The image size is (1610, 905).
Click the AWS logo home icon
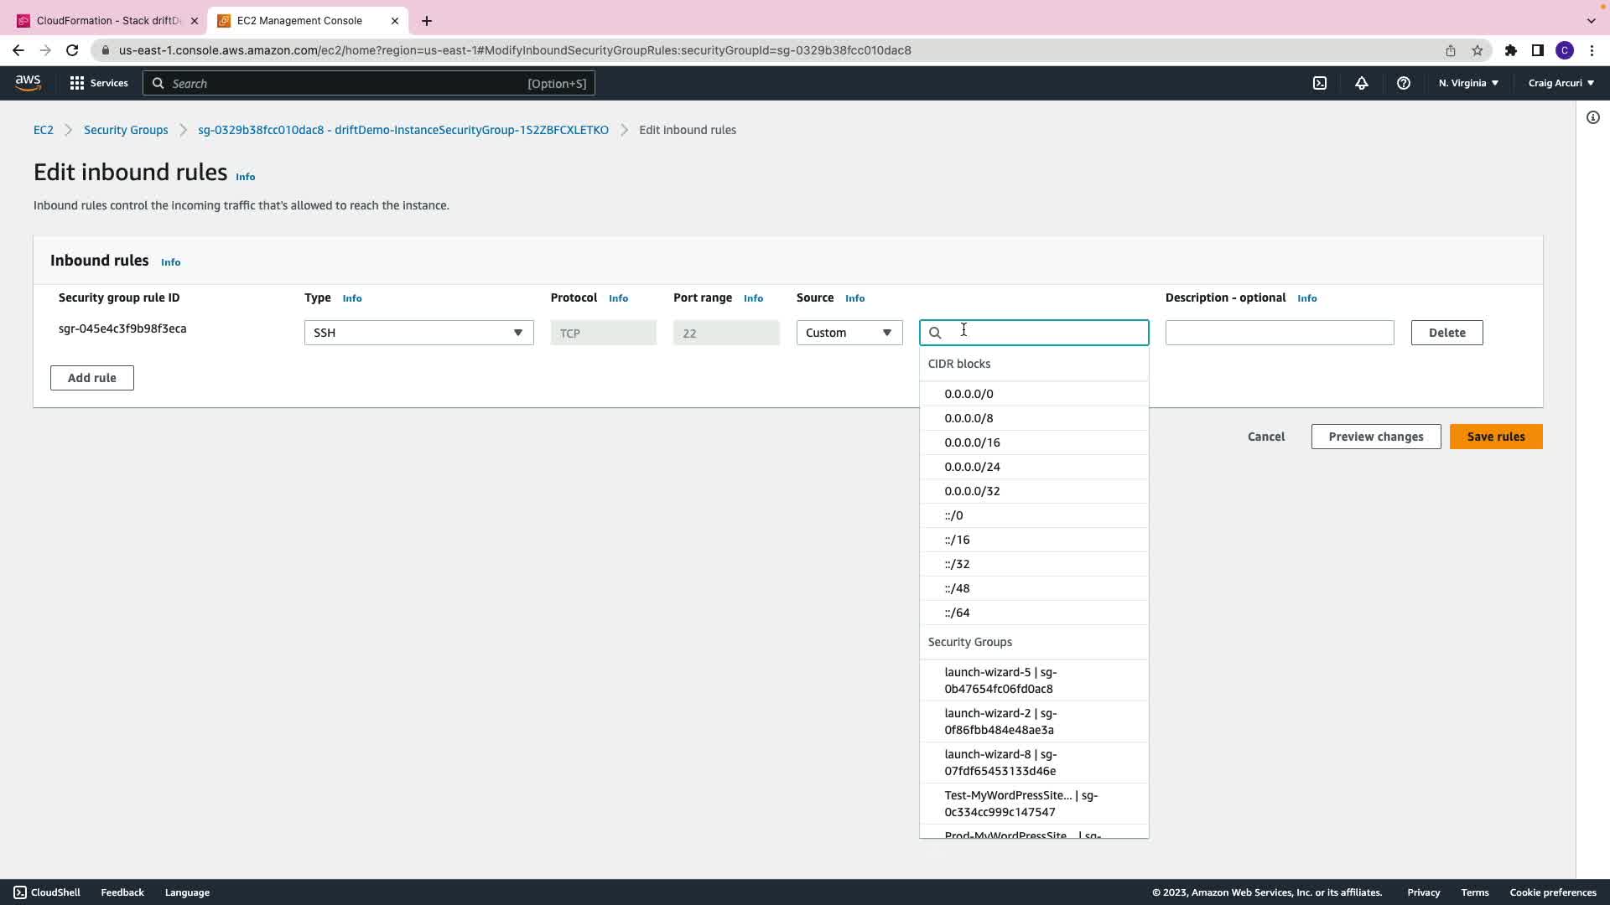click(28, 82)
